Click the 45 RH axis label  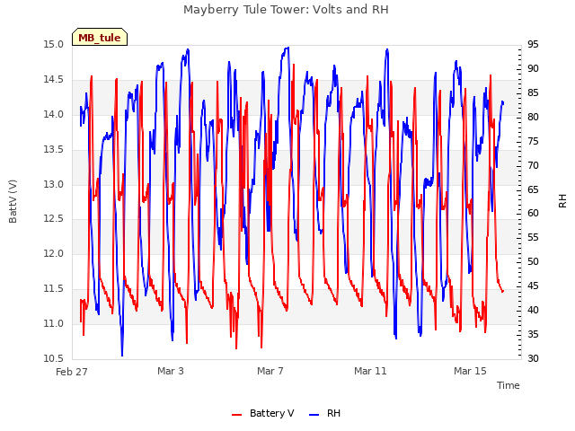click(x=533, y=286)
